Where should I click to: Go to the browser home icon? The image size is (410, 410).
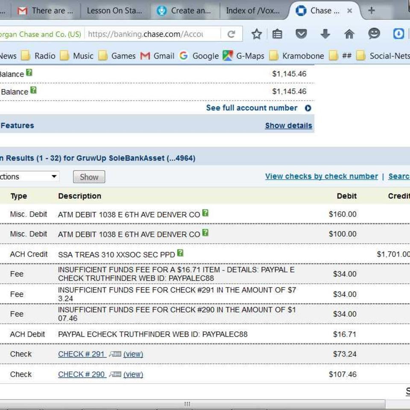click(349, 34)
